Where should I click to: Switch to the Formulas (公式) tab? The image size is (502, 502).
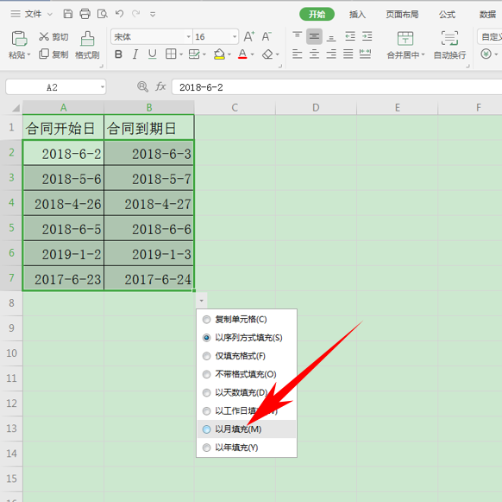click(x=447, y=14)
